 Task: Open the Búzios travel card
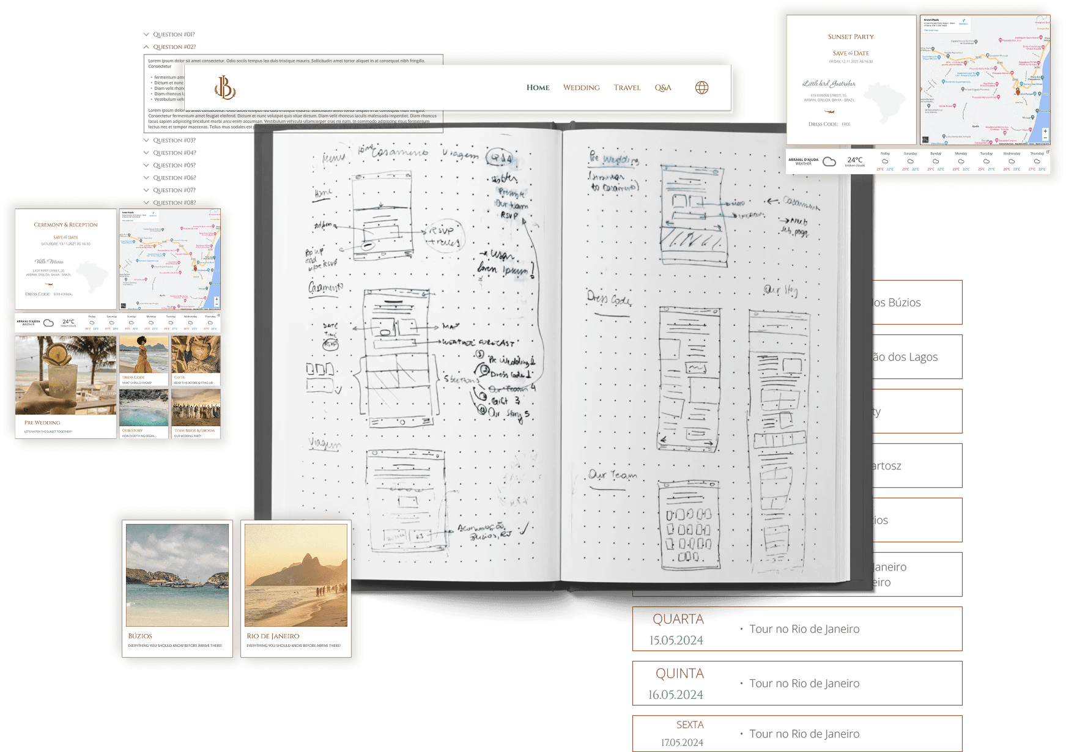(177, 589)
